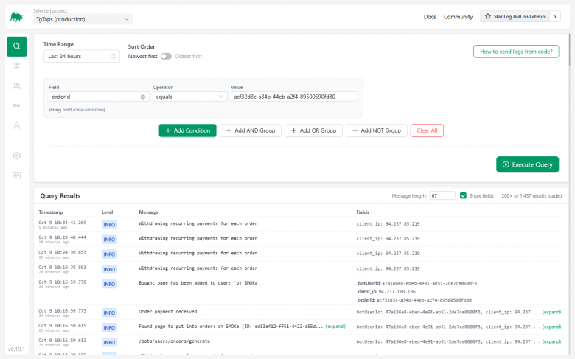
Task: Open the team members sidebar icon
Action: [x=17, y=86]
